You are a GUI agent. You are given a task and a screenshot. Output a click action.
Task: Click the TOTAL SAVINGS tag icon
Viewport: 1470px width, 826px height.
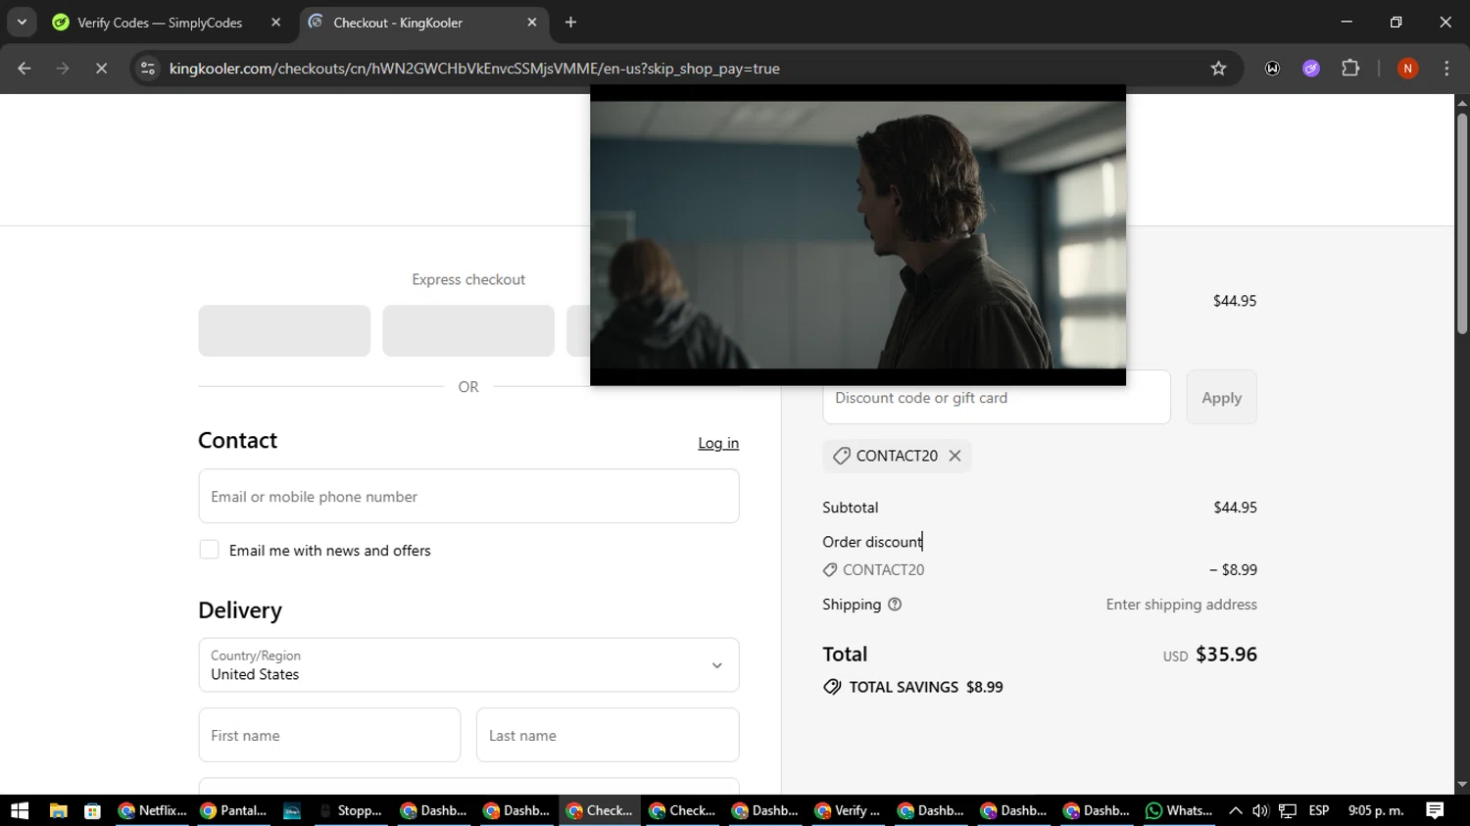click(832, 687)
